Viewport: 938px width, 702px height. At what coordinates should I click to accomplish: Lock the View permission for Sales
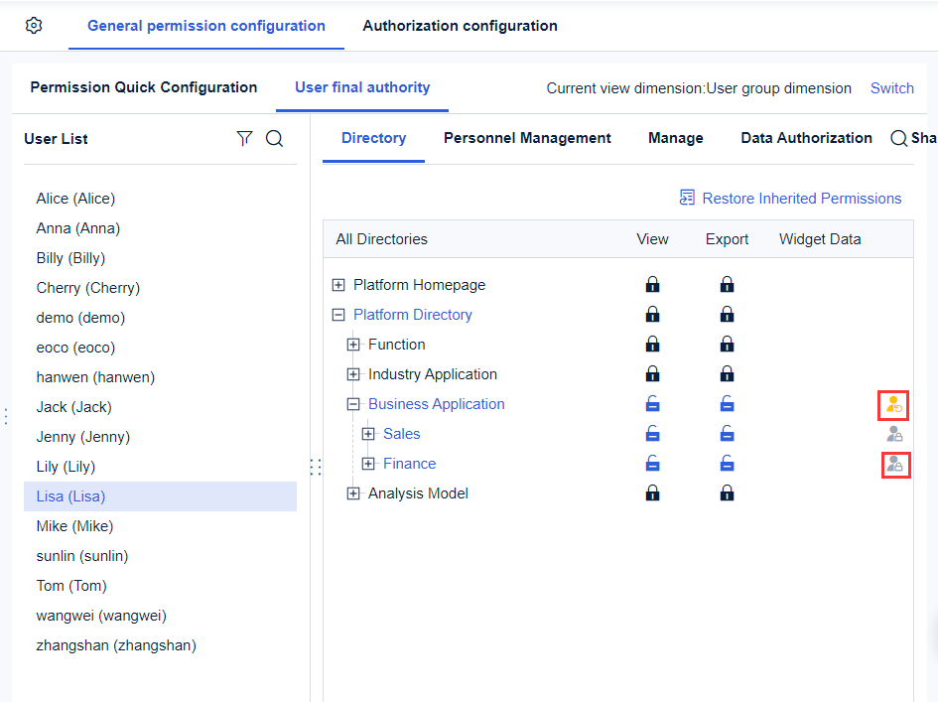[x=652, y=433]
